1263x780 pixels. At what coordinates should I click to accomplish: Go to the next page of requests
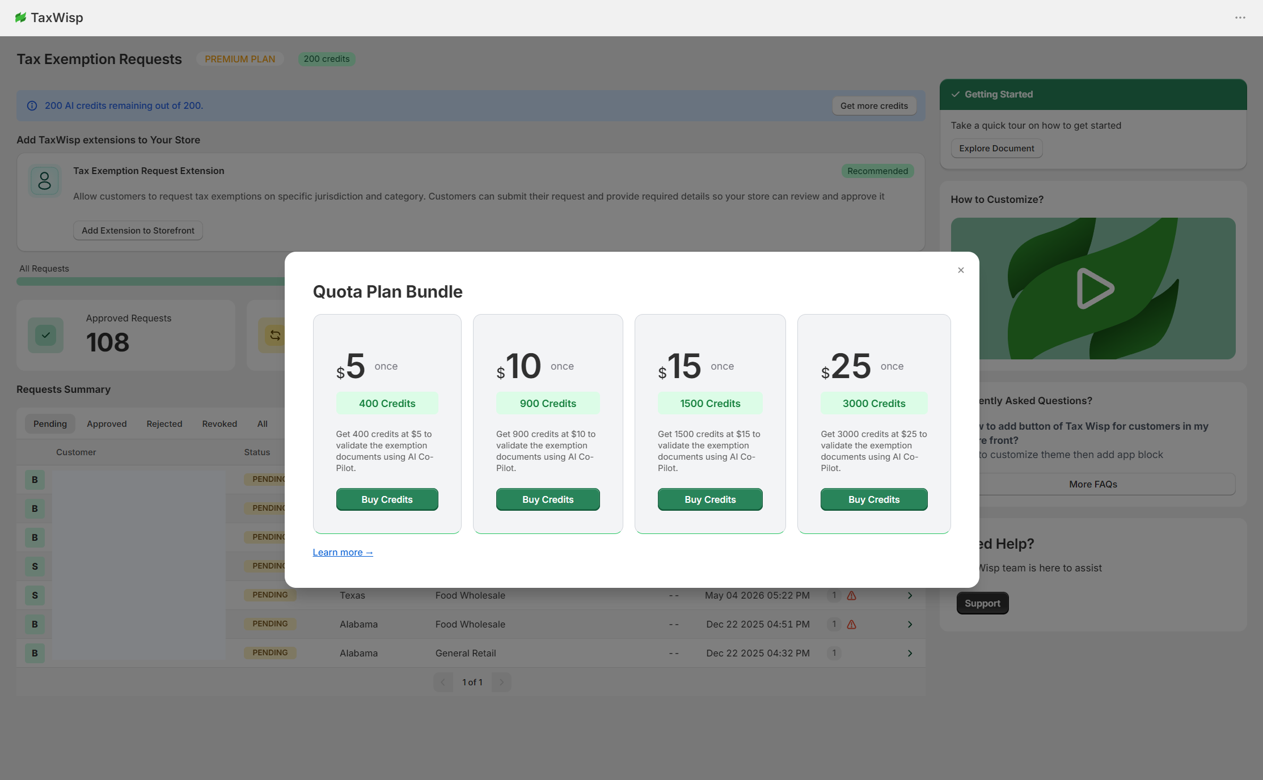(501, 682)
